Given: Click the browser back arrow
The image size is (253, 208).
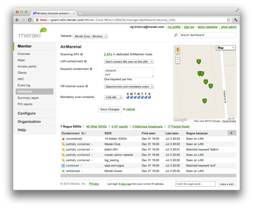Looking at the screenshot, I should [17, 20].
